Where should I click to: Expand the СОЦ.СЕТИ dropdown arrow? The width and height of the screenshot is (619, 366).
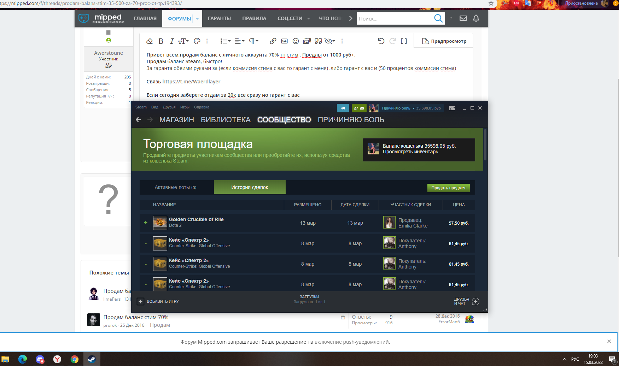309,18
